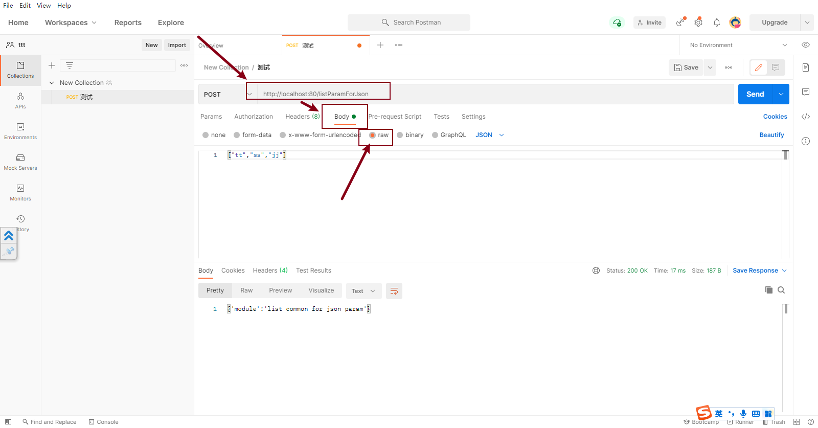The image size is (818, 428).
Task: Open the Console in status bar
Action: tap(103, 422)
